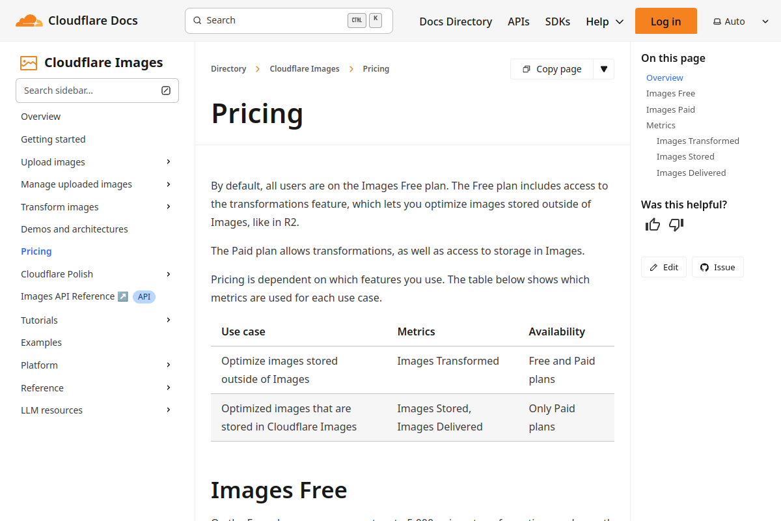Jump to Images Stored section link
The width and height of the screenshot is (781, 521).
tap(685, 156)
